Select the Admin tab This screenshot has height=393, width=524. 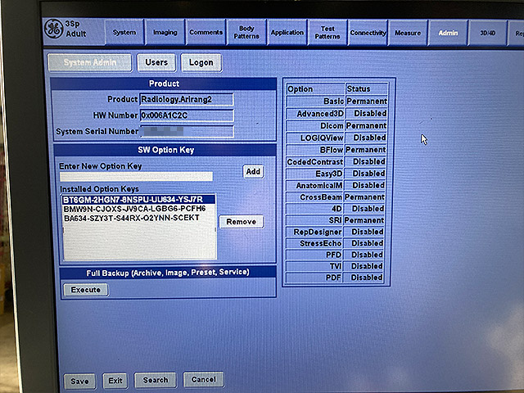tap(448, 33)
